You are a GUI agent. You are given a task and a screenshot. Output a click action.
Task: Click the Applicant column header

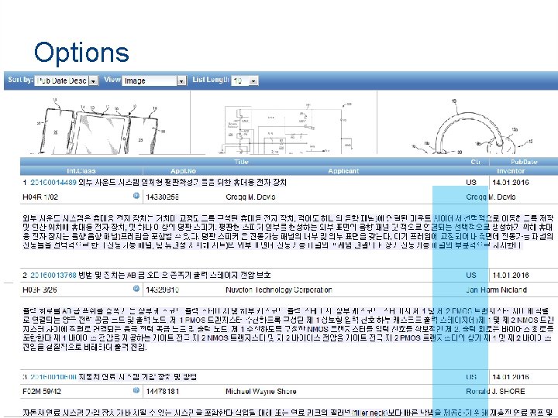[343, 171]
